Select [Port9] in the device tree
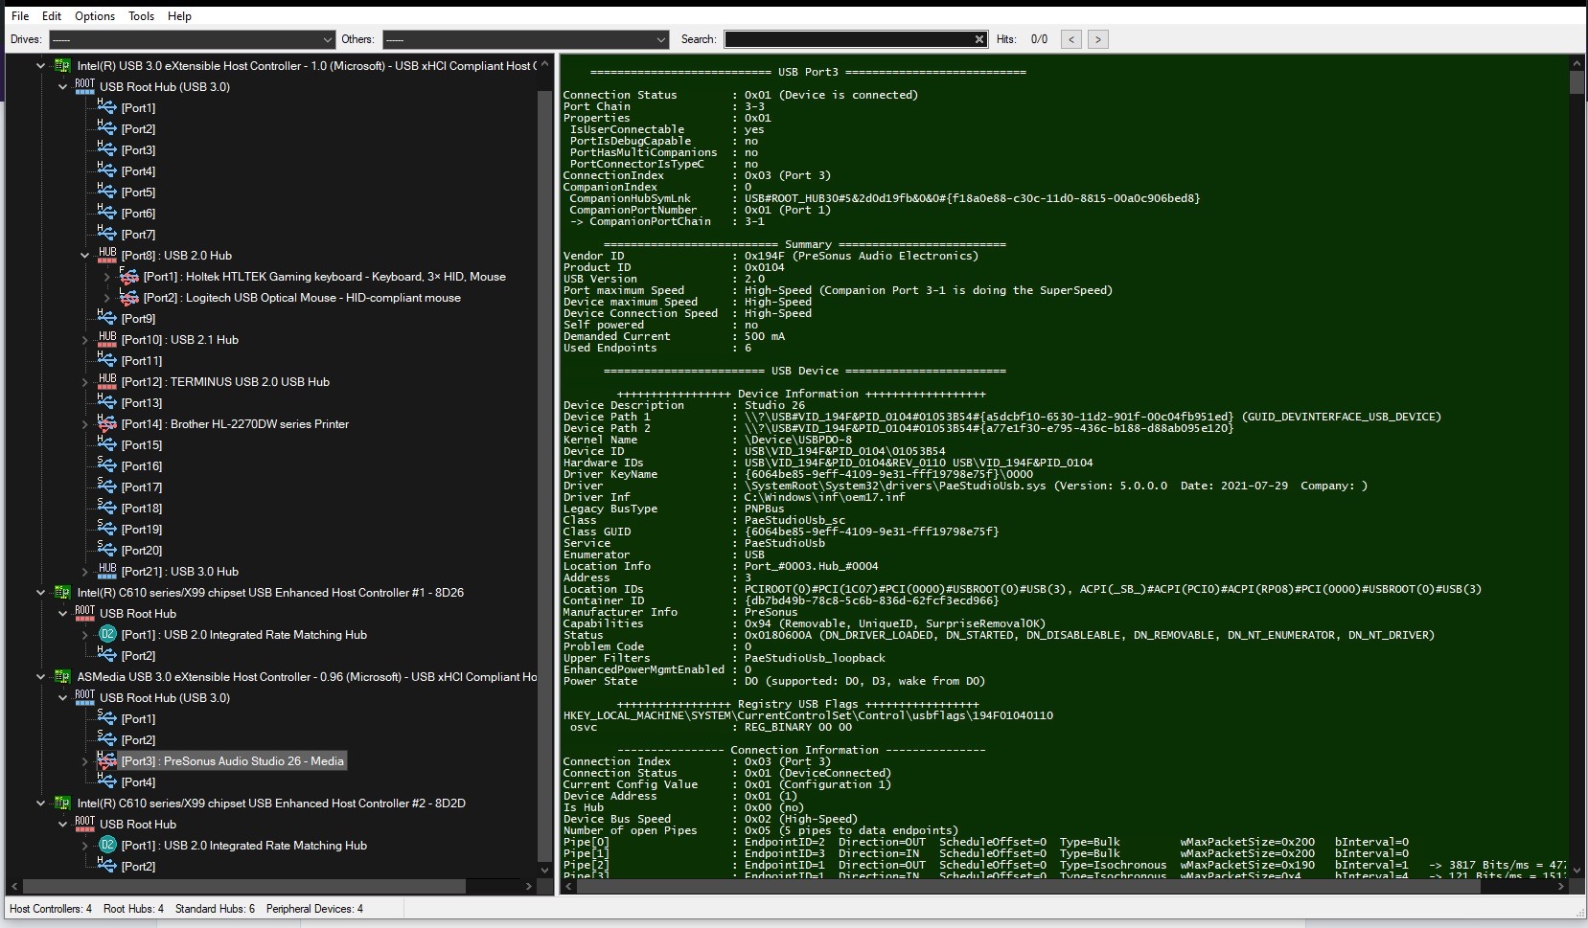Viewport: 1588px width, 928px height. coord(138,319)
